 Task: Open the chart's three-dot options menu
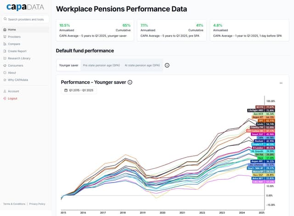point(281,83)
